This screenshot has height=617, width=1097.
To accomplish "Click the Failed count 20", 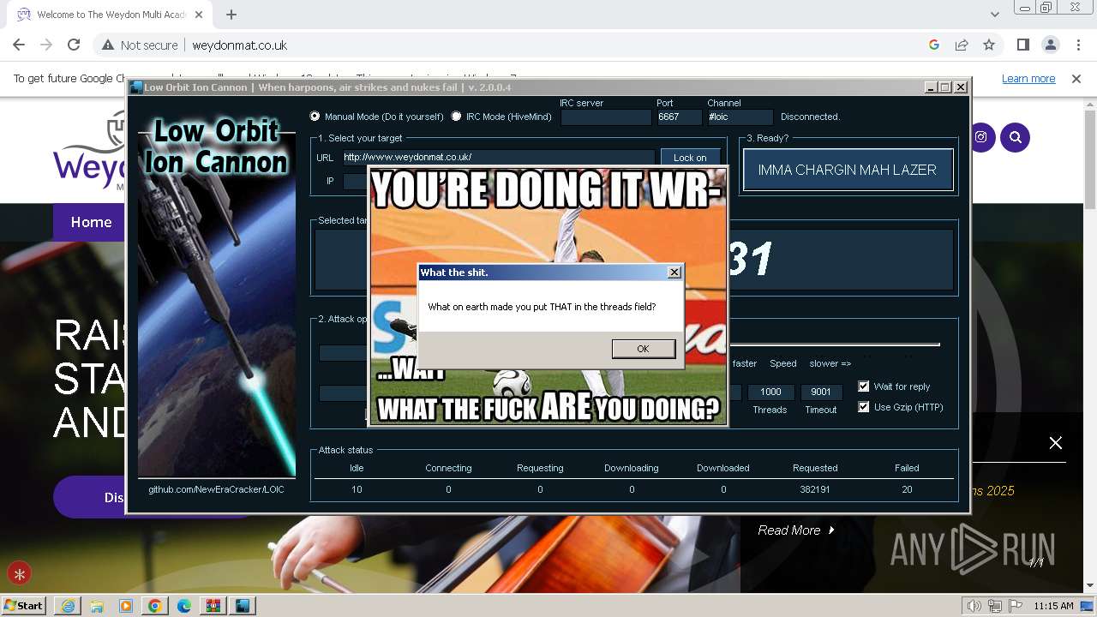I will point(907,489).
